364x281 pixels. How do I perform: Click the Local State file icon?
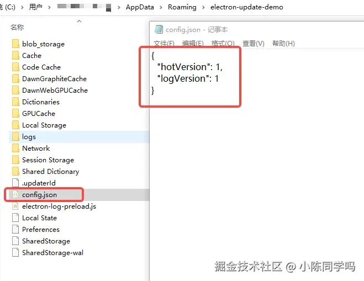click(15, 218)
